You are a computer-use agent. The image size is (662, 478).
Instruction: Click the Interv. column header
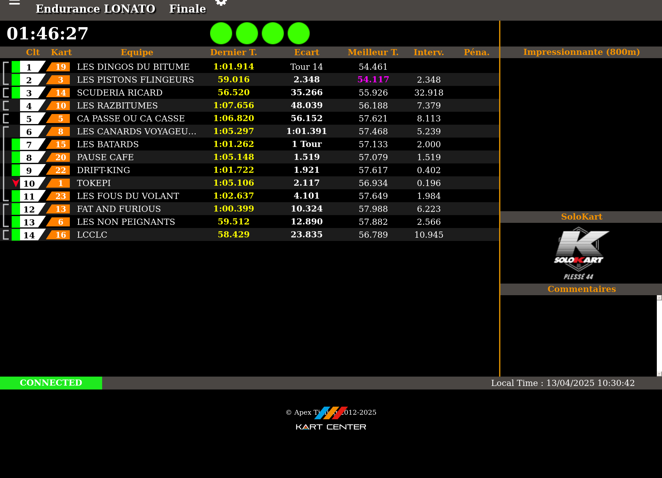pos(429,52)
